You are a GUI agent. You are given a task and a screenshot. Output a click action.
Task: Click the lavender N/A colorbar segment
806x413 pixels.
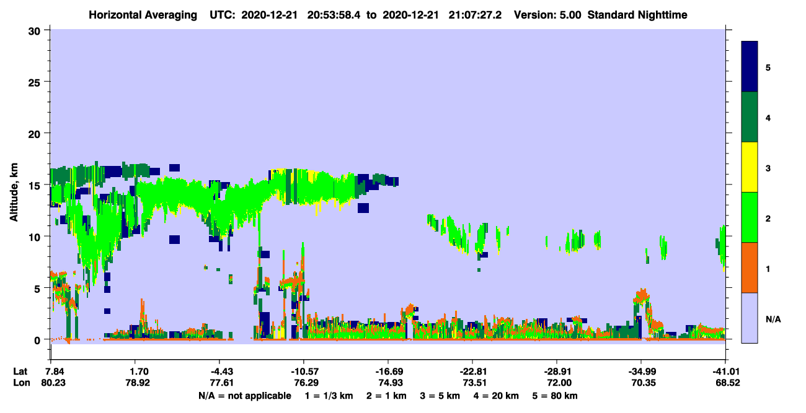(x=750, y=317)
